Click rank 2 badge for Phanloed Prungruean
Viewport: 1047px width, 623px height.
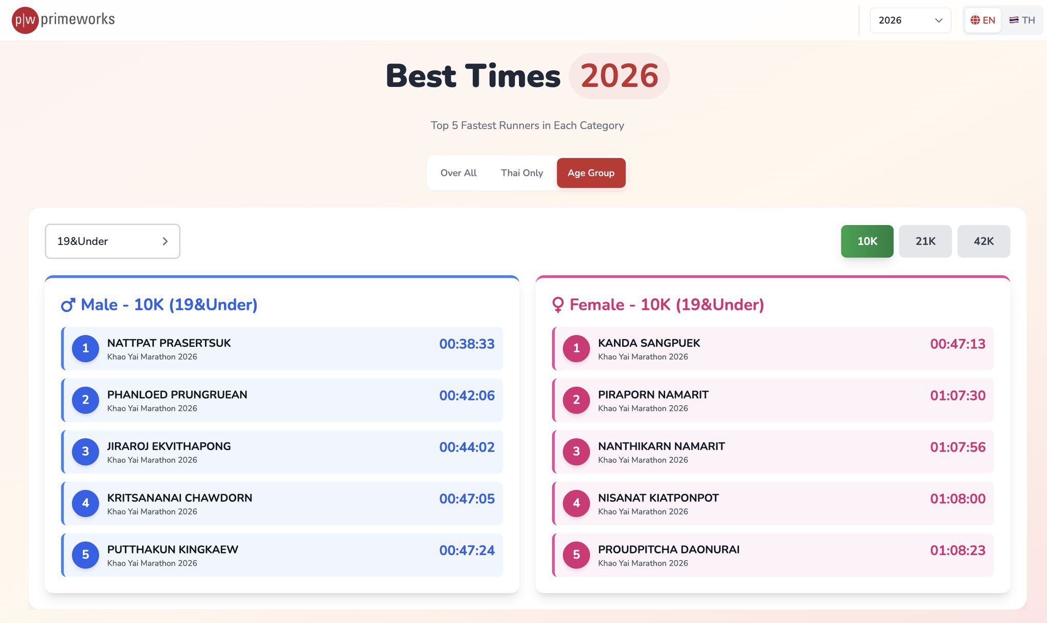tap(85, 400)
